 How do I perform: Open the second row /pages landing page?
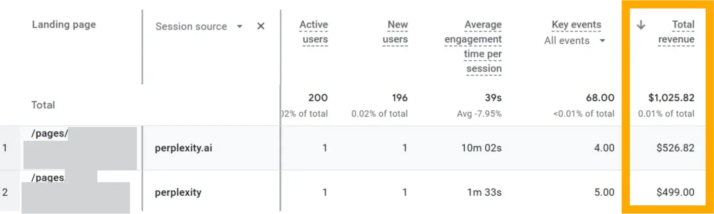click(x=47, y=178)
